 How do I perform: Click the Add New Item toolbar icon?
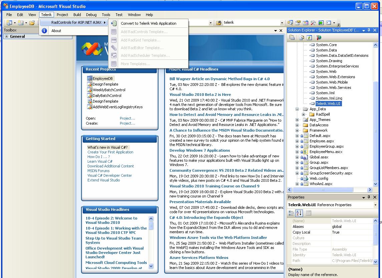(21, 23)
